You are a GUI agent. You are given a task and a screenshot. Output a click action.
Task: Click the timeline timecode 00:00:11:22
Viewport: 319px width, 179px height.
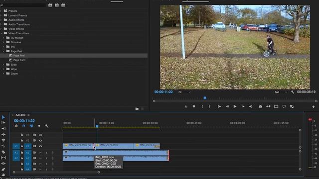[x=24, y=121]
